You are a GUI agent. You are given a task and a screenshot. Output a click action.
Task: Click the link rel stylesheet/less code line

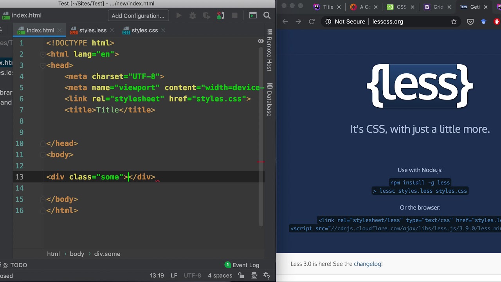pyautogui.click(x=409, y=221)
